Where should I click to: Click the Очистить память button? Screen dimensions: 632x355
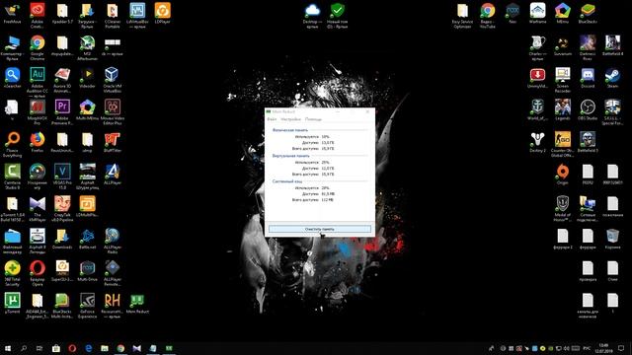(320, 229)
